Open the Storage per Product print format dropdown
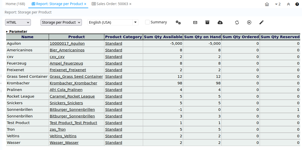Viewport: 302px width, 150px height. click(x=61, y=22)
